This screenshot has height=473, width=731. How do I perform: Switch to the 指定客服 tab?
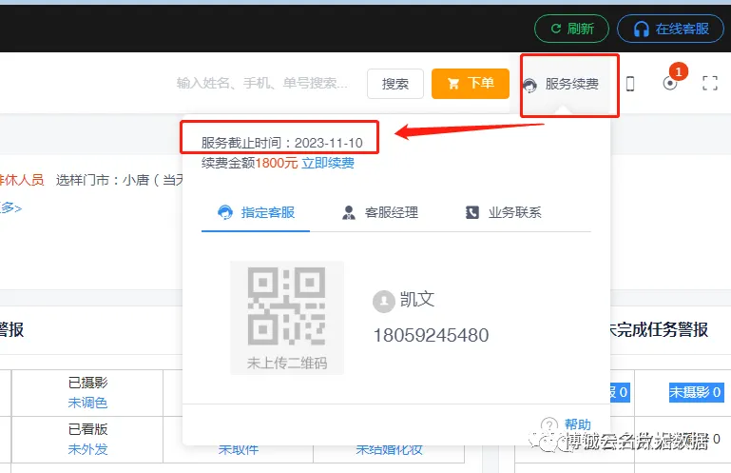pos(255,212)
